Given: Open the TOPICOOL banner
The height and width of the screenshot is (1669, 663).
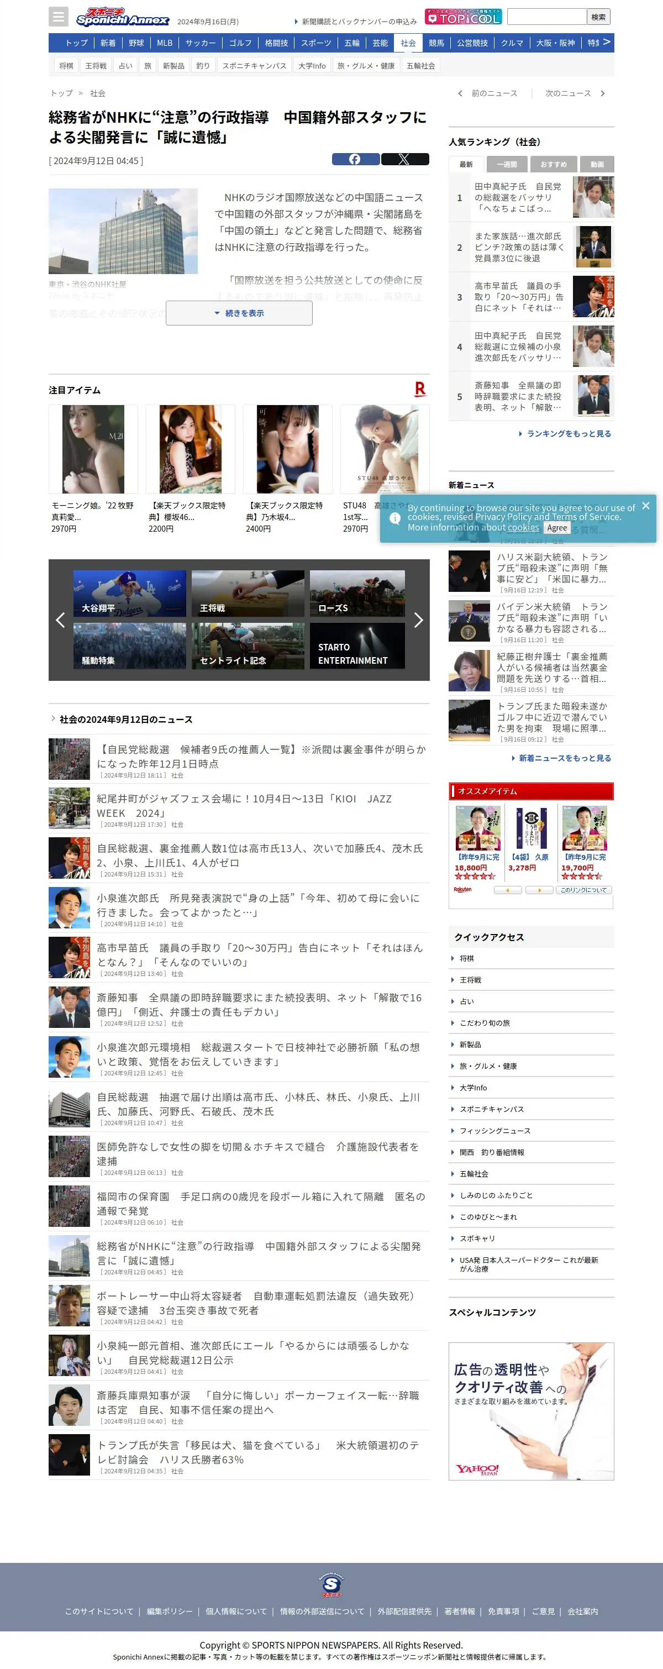Looking at the screenshot, I should (463, 17).
